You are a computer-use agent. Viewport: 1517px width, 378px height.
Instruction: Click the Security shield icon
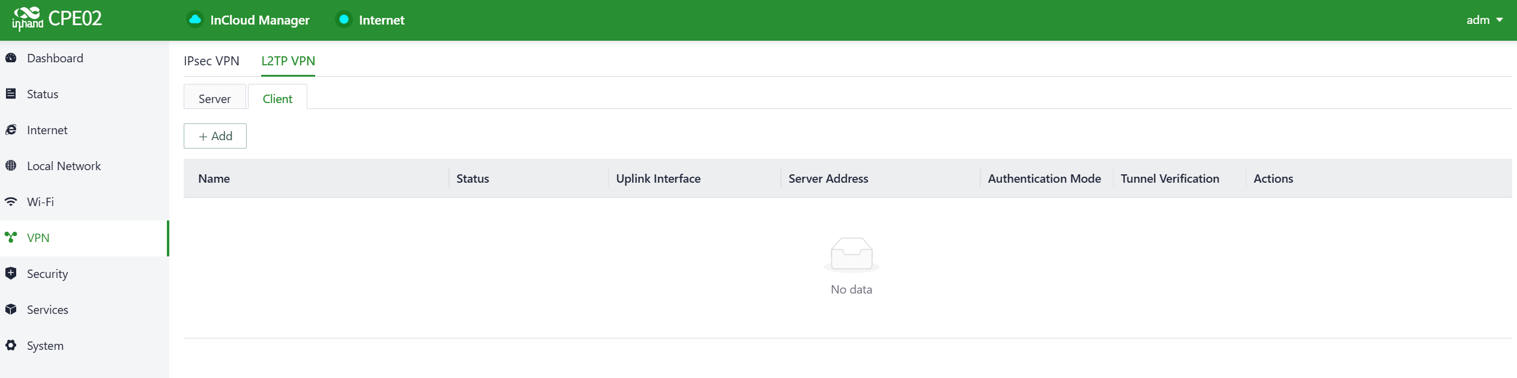tap(11, 274)
